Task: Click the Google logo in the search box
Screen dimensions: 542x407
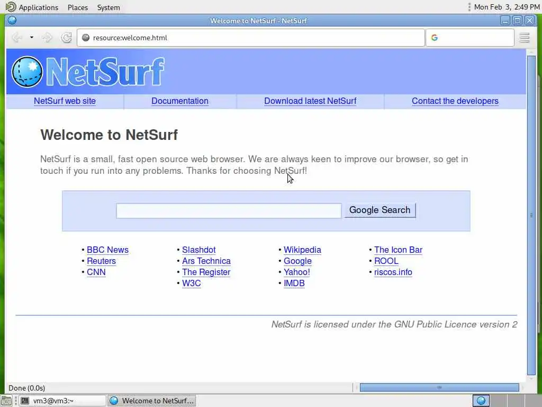Action: (x=435, y=38)
